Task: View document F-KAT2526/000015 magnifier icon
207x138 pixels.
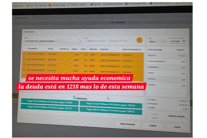Action: [x=24, y=65]
